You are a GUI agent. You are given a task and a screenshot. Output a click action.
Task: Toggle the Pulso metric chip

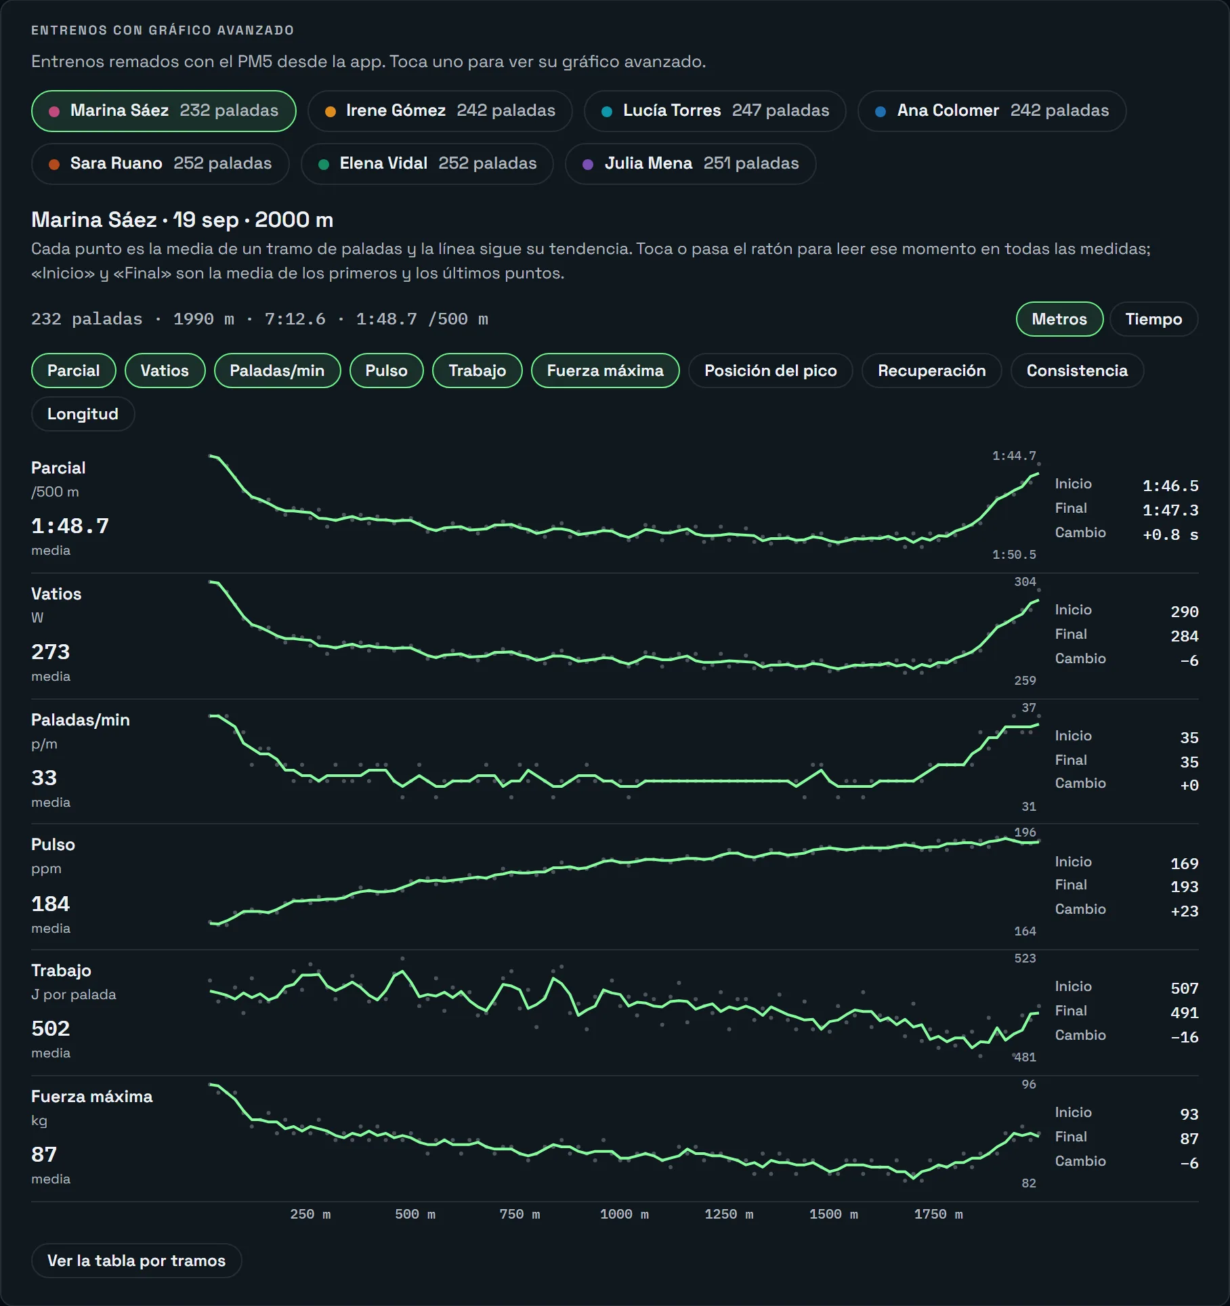386,371
